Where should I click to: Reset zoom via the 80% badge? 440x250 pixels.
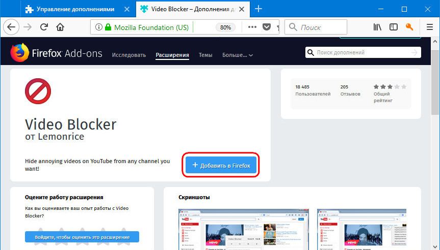(225, 27)
